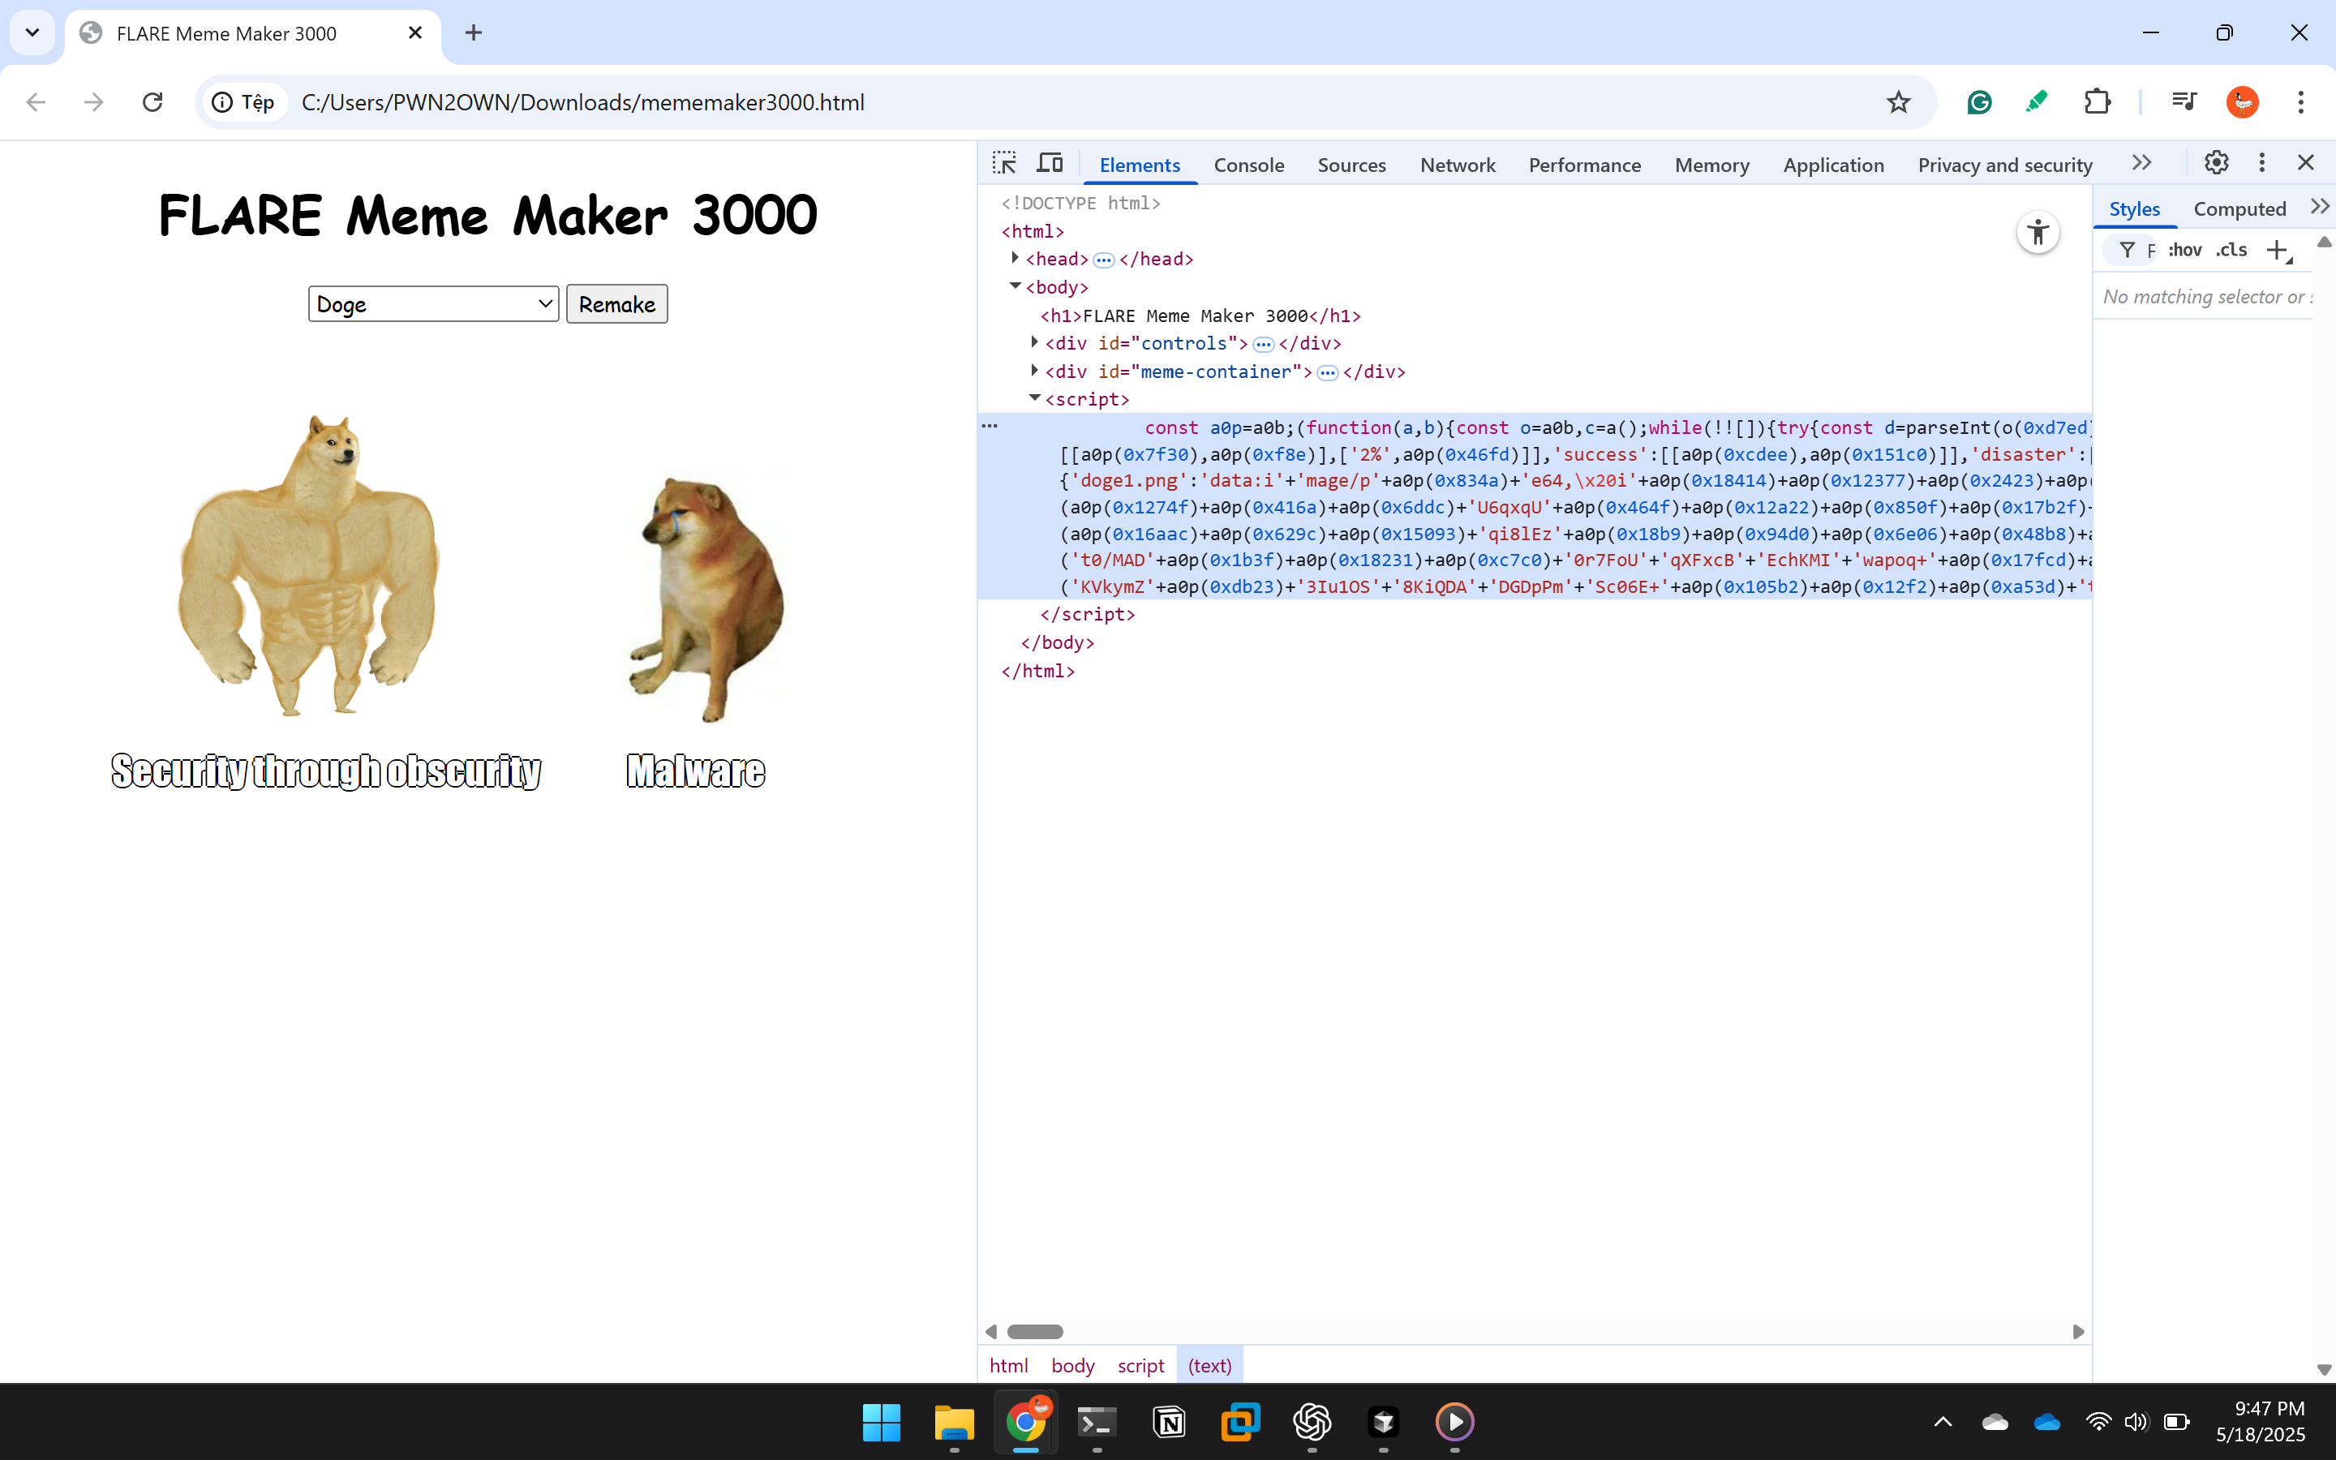The width and height of the screenshot is (2336, 1460).
Task: Open the Notion app in taskbar
Action: [x=1169, y=1421]
